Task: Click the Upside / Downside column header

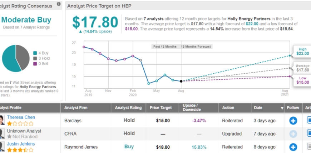Action: [192, 107]
